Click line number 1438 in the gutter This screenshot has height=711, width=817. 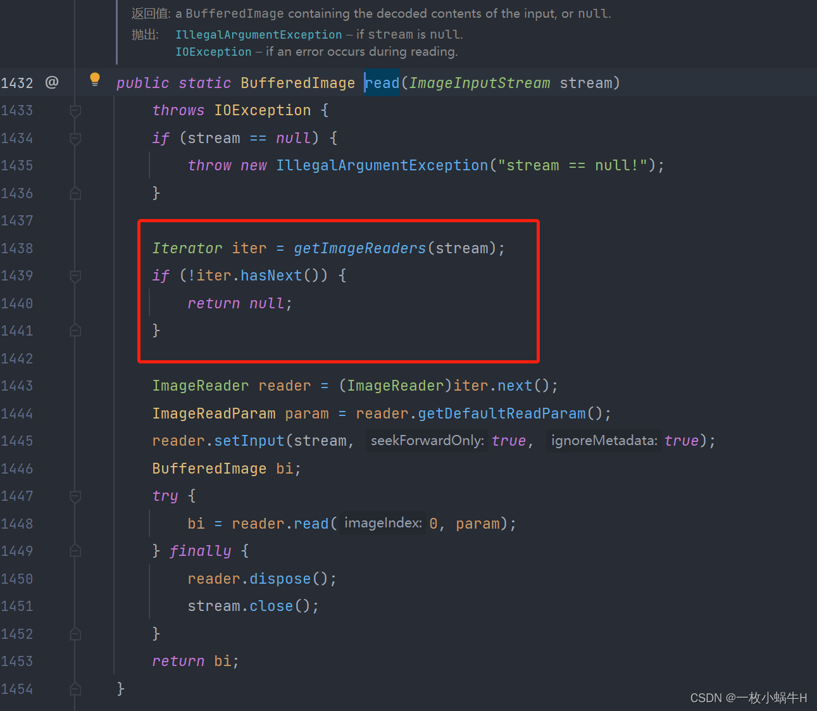point(17,248)
